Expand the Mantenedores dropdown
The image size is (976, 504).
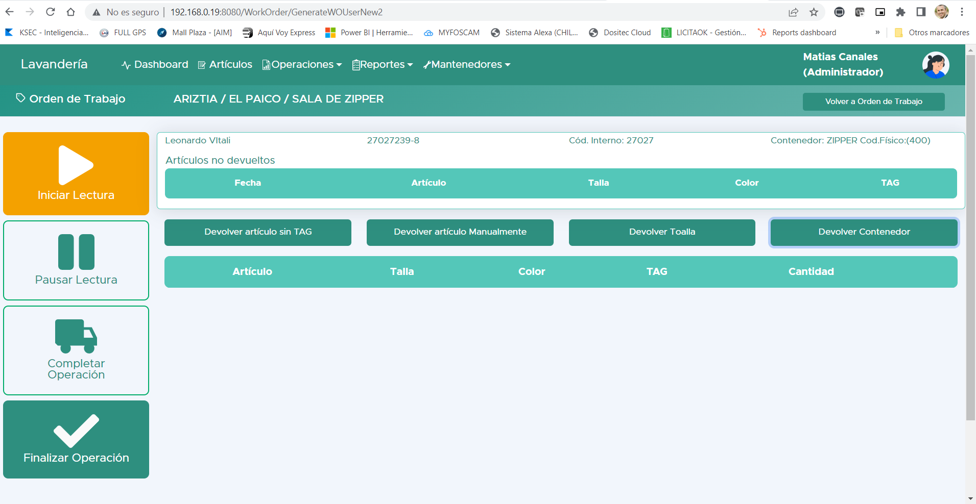coord(466,64)
